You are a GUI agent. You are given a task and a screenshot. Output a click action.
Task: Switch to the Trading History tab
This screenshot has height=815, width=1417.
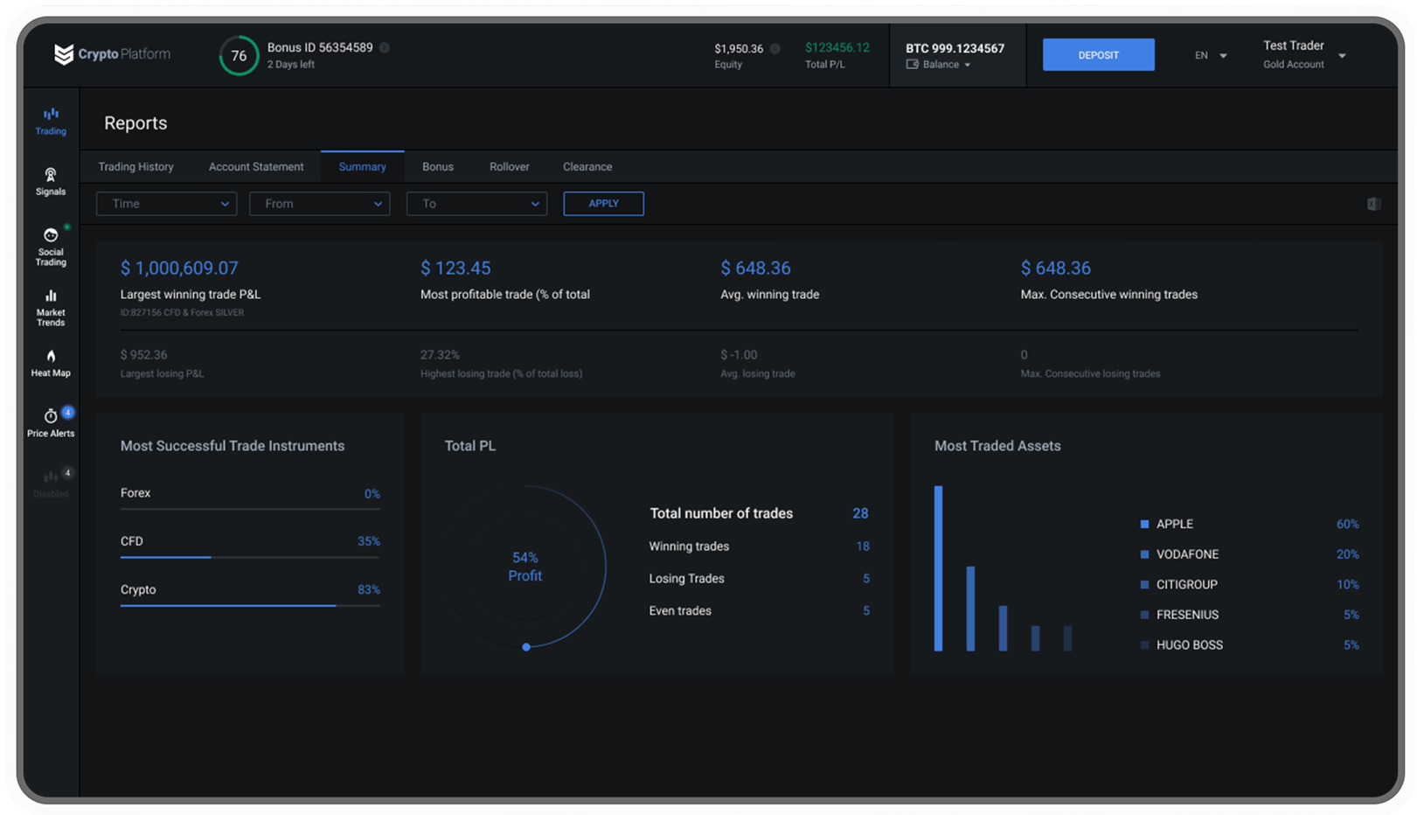(135, 167)
